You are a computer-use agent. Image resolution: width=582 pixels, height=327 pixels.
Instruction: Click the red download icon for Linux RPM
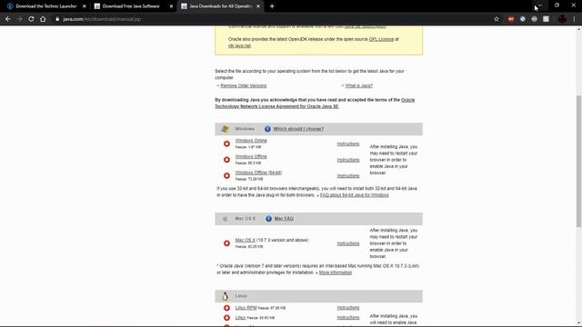tap(226, 308)
